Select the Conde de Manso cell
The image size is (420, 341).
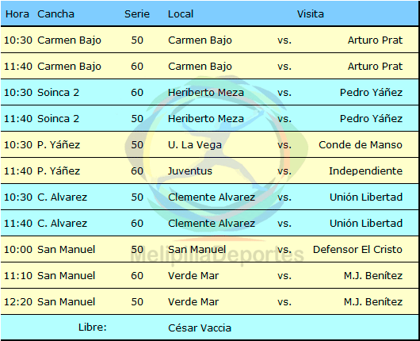point(361,145)
